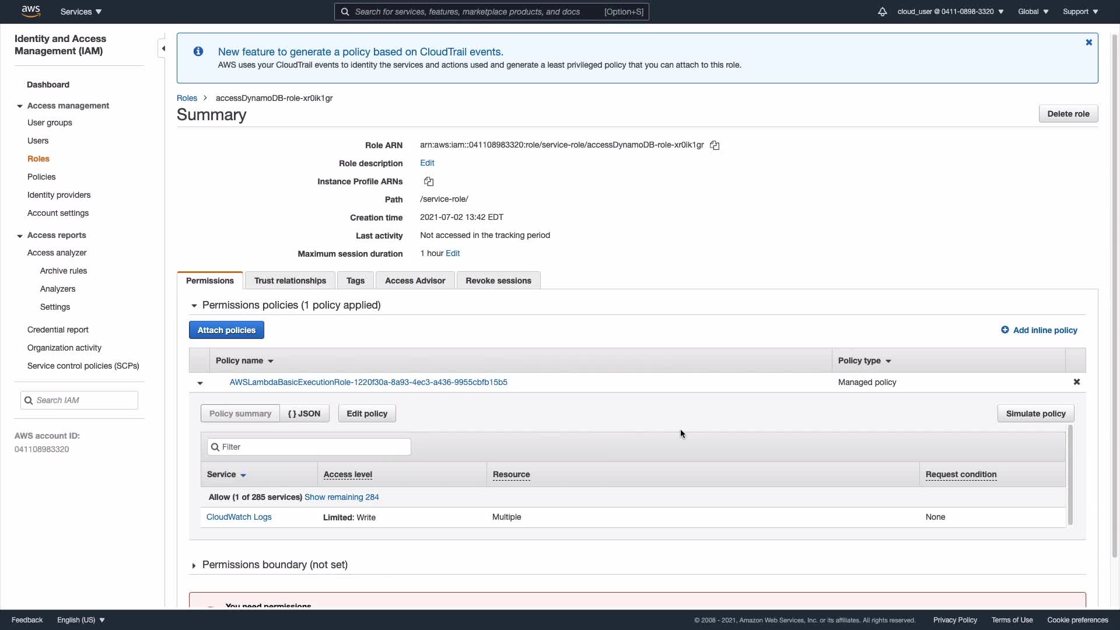Dismiss the CloudTrail info banner
Viewport: 1120px width, 630px height.
click(1088, 43)
